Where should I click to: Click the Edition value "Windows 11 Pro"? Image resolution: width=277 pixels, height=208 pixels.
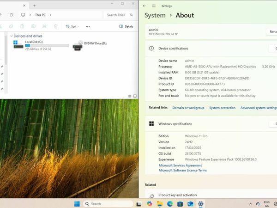coord(196,136)
